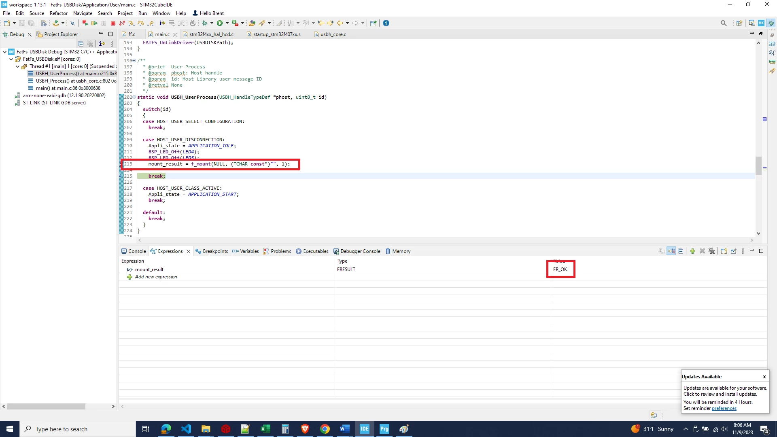Click the Collapse All icon in Expressions view
This screenshot has width=777, height=437.
[x=681, y=251]
